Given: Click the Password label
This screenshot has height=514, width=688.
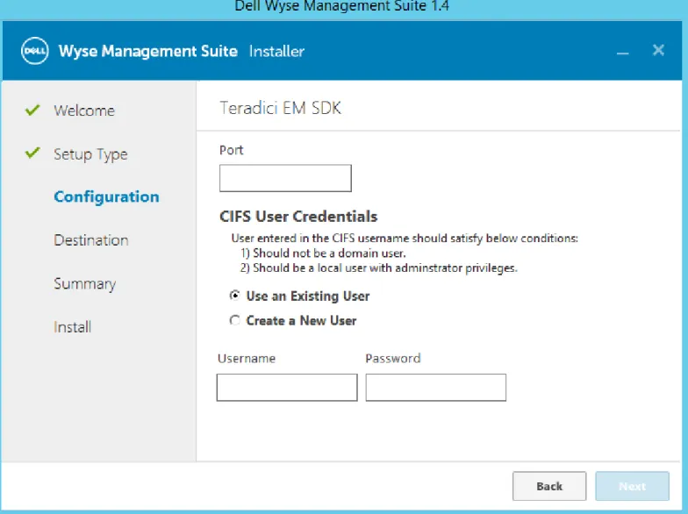Looking at the screenshot, I should pos(393,358).
